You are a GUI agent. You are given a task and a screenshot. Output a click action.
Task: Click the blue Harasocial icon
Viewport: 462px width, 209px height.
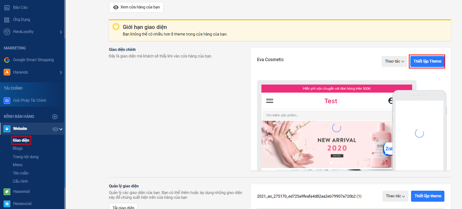click(x=7, y=204)
